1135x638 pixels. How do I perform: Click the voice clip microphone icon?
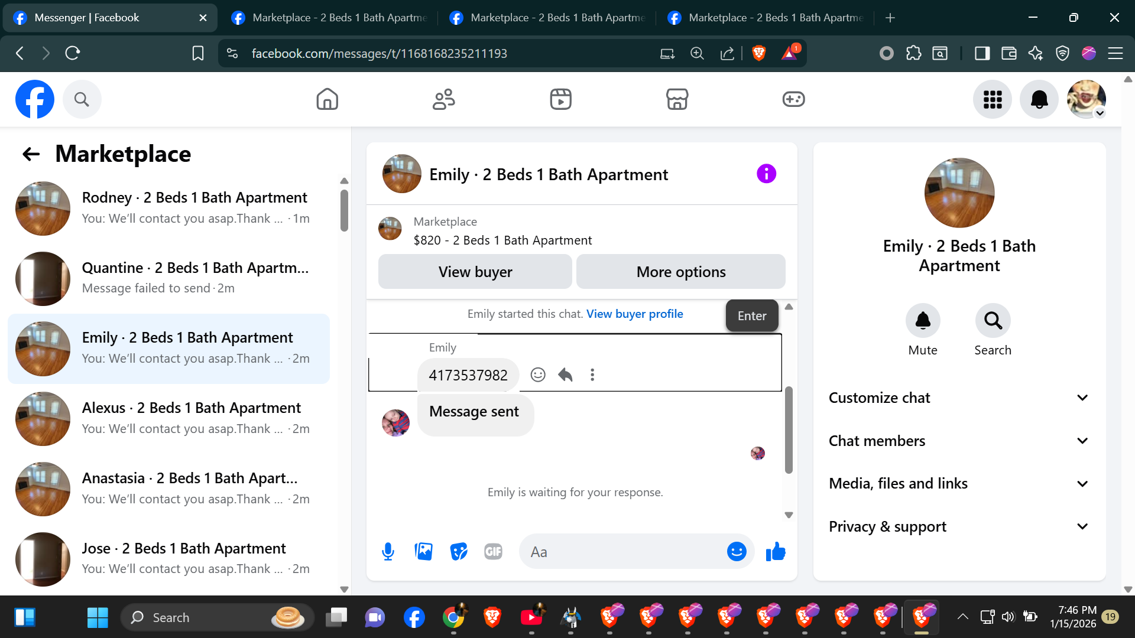point(388,552)
